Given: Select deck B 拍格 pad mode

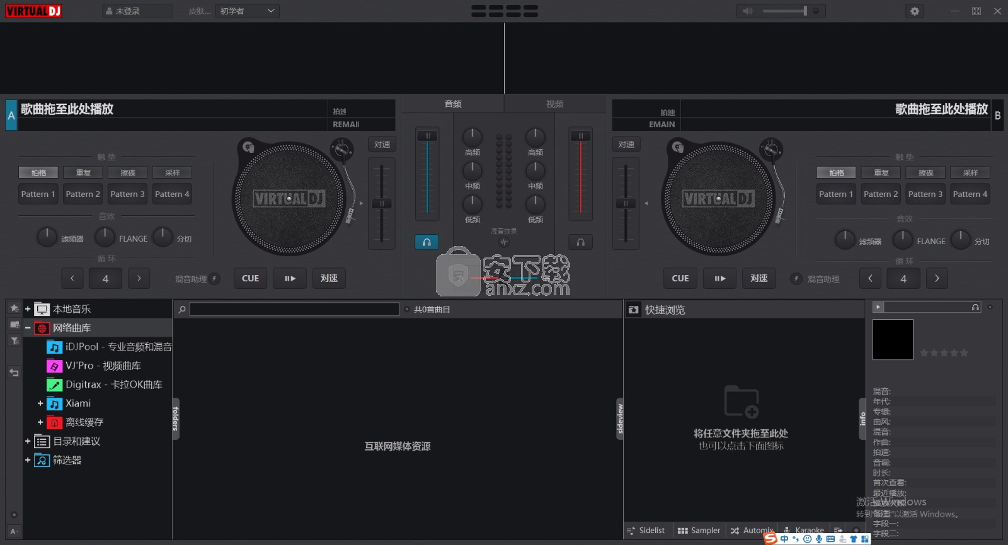Looking at the screenshot, I should pyautogui.click(x=837, y=172).
